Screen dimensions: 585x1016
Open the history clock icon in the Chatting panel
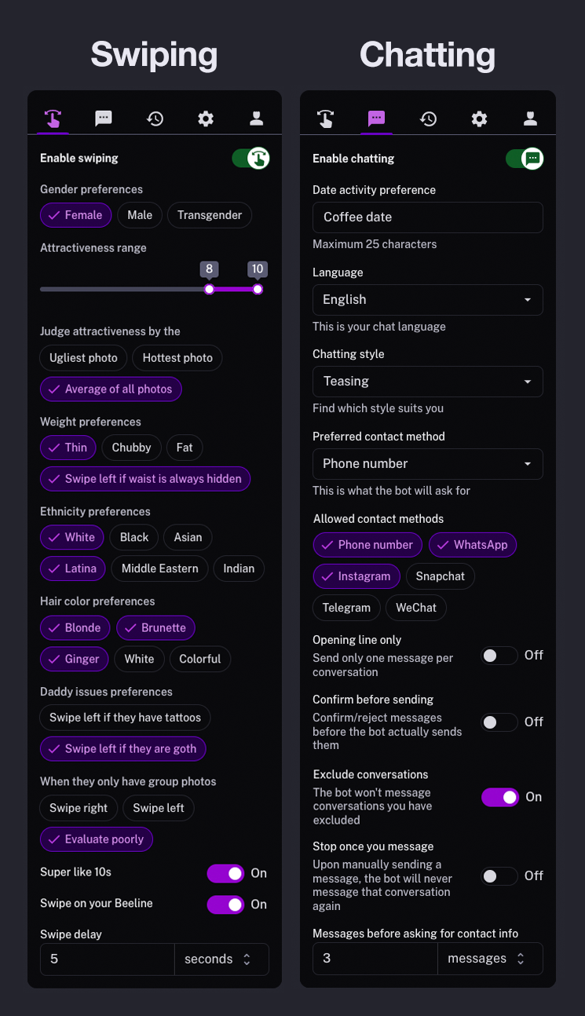point(428,119)
